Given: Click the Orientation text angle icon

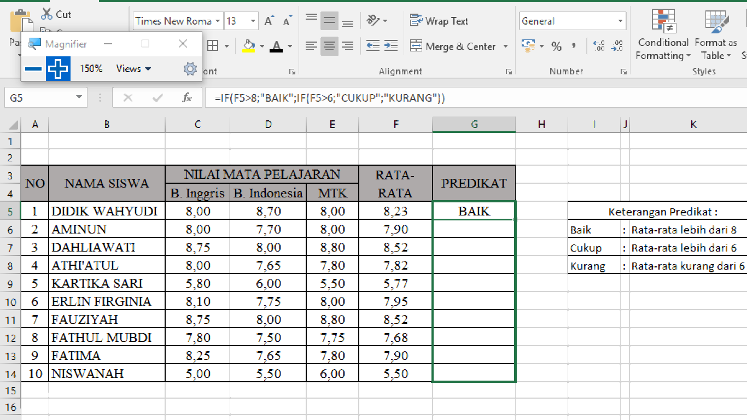Looking at the screenshot, I should coord(373,21).
